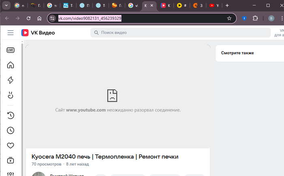
Task: Open the browser home page icon
Action: pos(39,18)
